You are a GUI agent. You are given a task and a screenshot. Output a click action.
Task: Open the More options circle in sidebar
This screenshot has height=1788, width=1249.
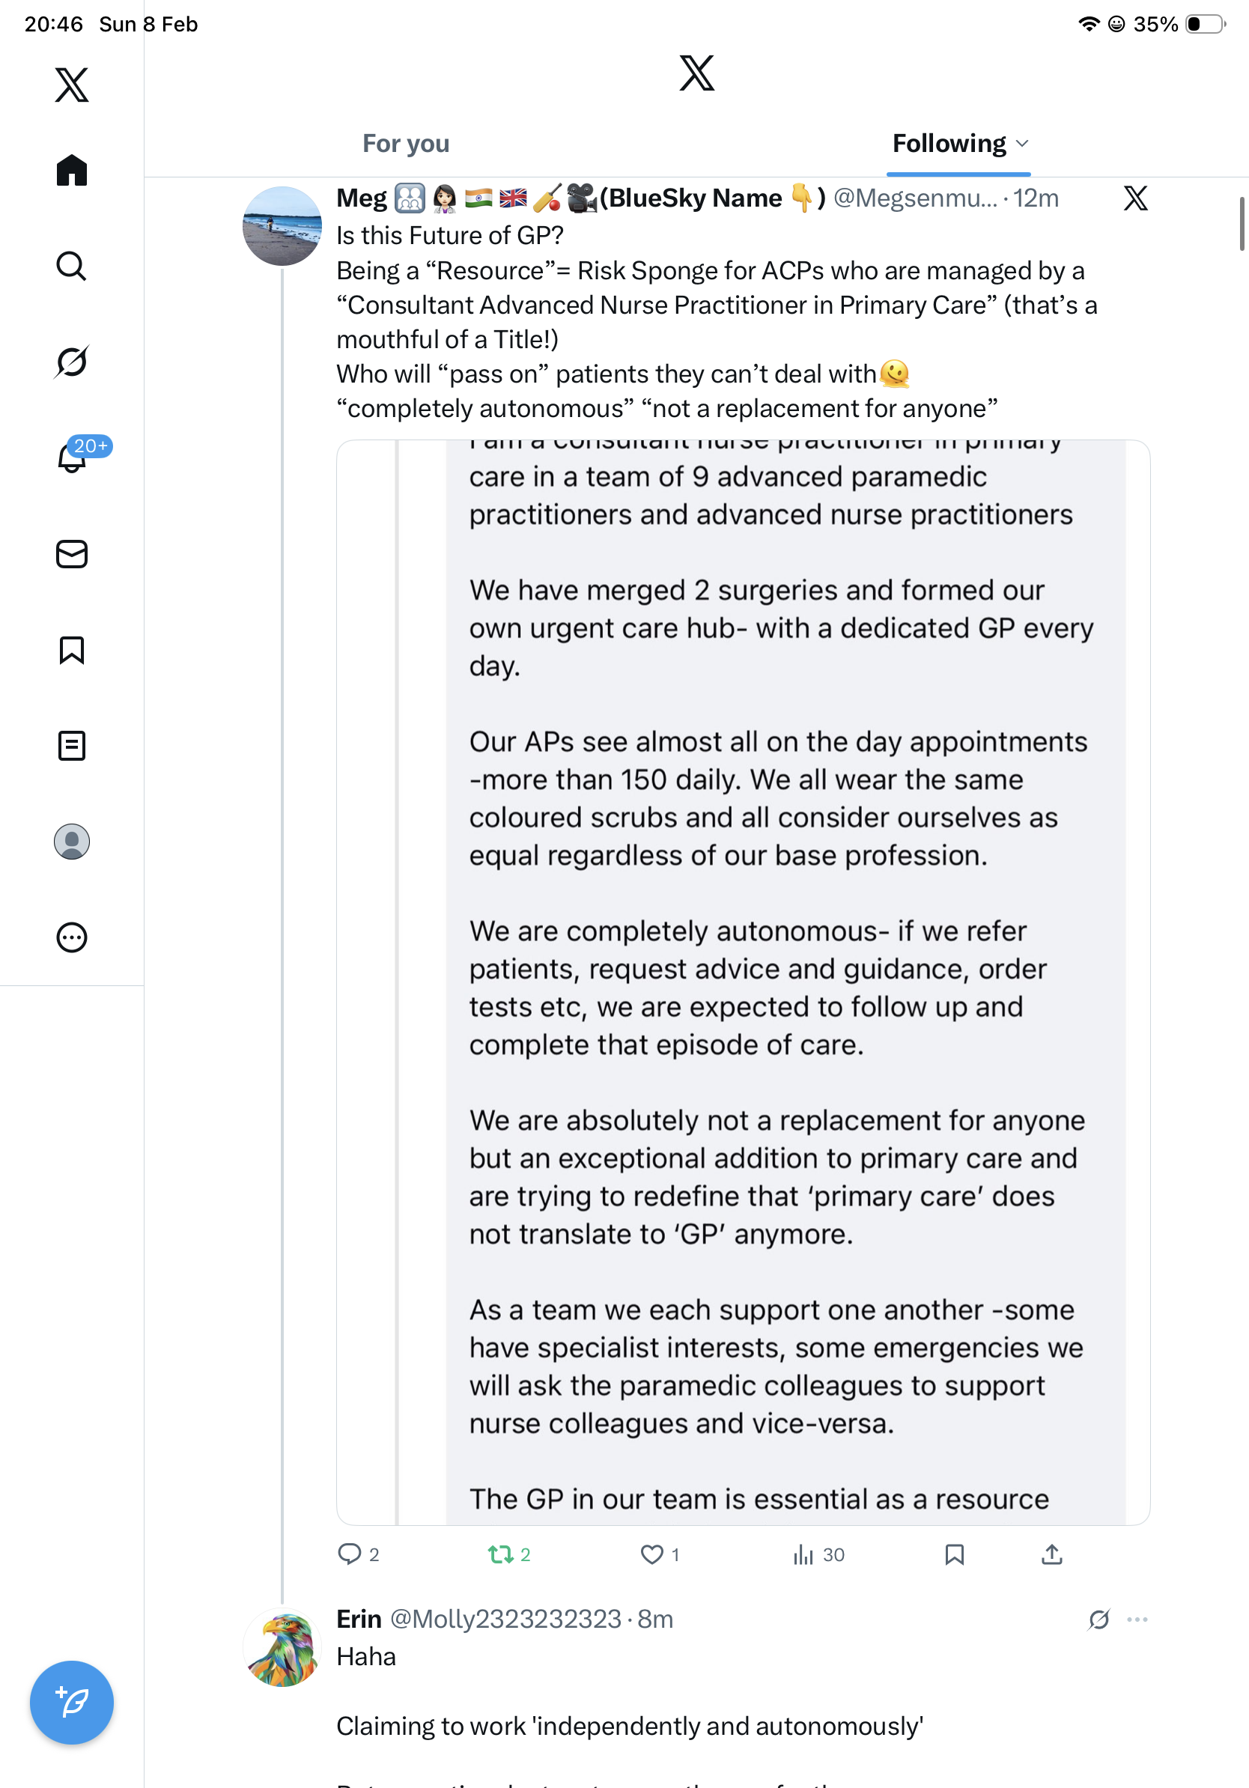(x=72, y=937)
